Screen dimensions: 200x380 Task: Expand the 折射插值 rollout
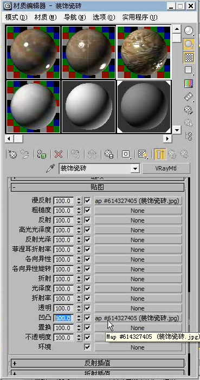[x=98, y=373]
